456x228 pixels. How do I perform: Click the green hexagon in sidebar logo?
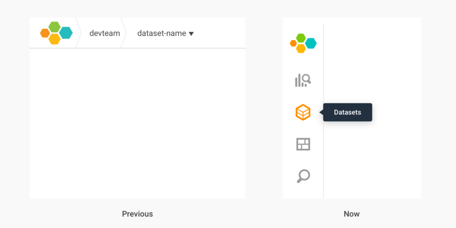[x=301, y=38]
